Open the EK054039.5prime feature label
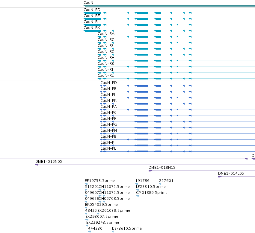 [101, 205]
